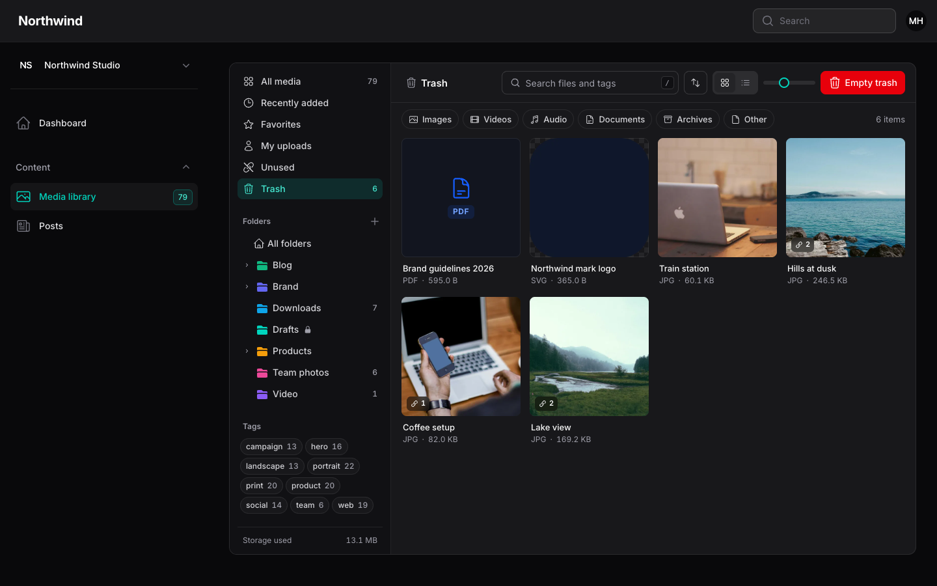This screenshot has width=937, height=586.
Task: Click the Empty trash button
Action: point(863,83)
